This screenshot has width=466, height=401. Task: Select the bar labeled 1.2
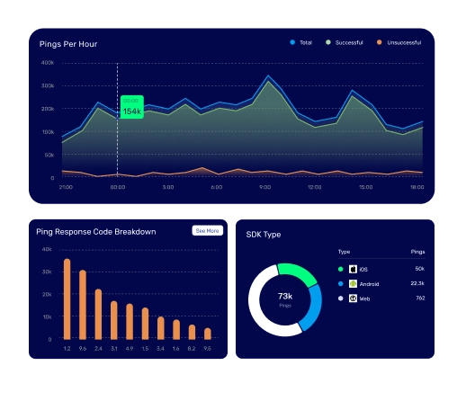point(67,299)
